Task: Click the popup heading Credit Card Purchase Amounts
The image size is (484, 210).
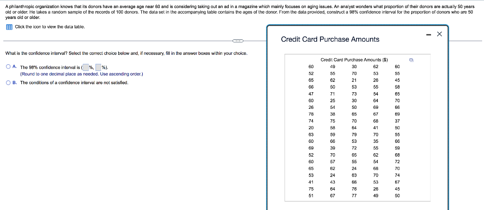Action: 330,39
